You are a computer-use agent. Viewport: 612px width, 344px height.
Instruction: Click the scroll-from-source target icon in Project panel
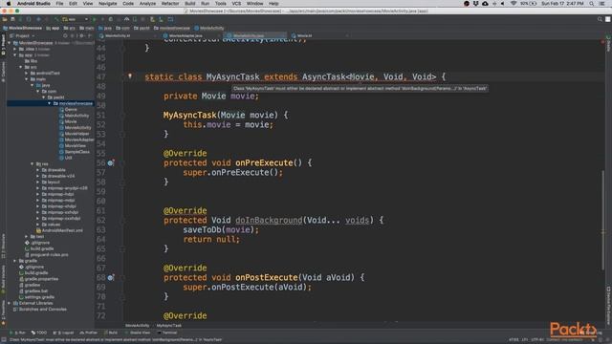65,35
